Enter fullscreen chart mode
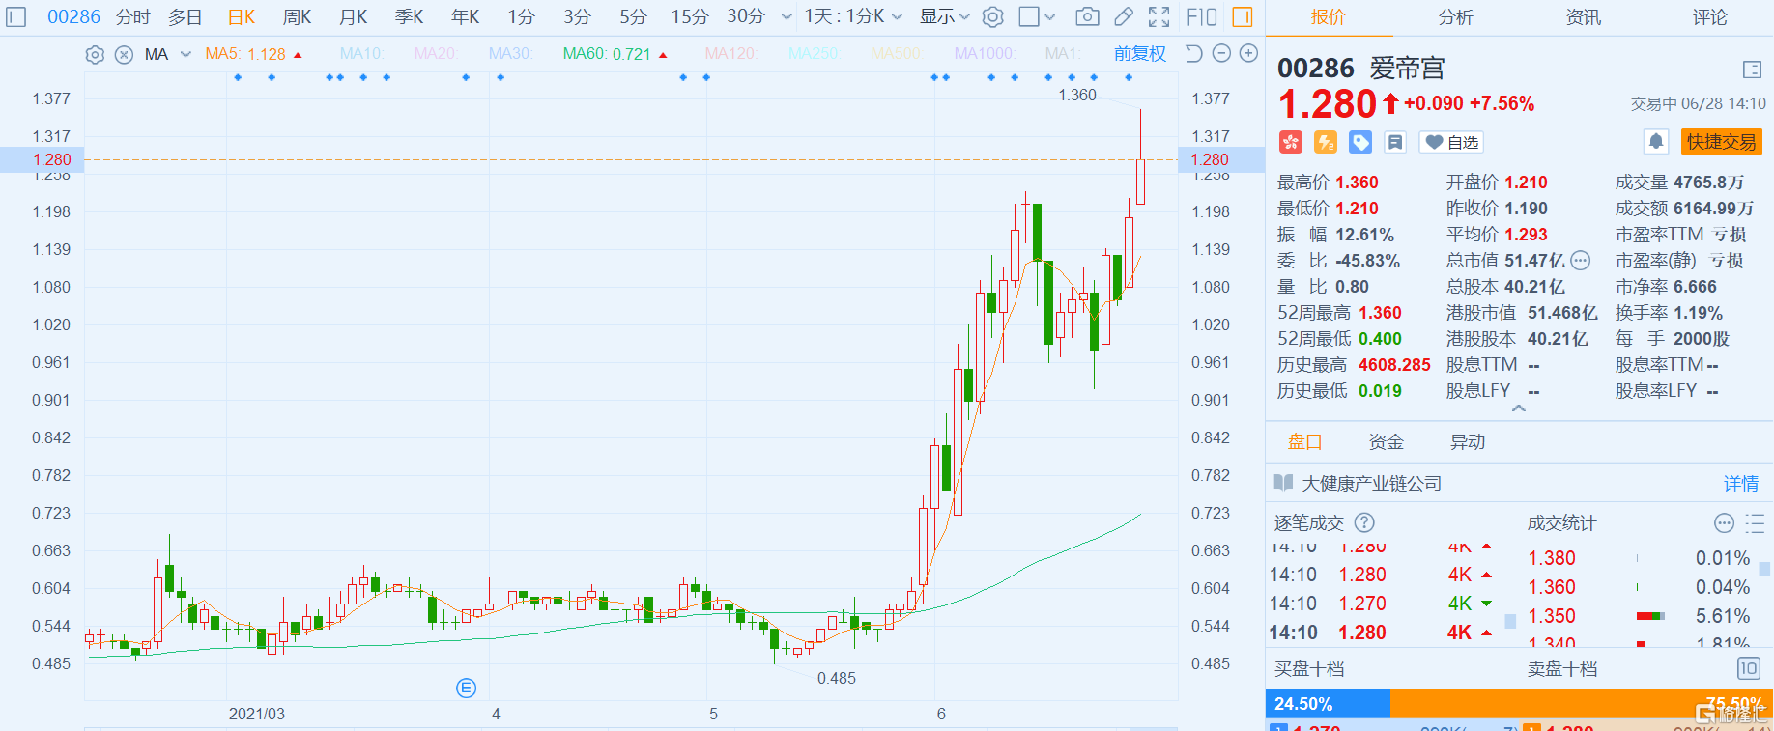Viewport: 1774px width, 731px height. 1159,16
